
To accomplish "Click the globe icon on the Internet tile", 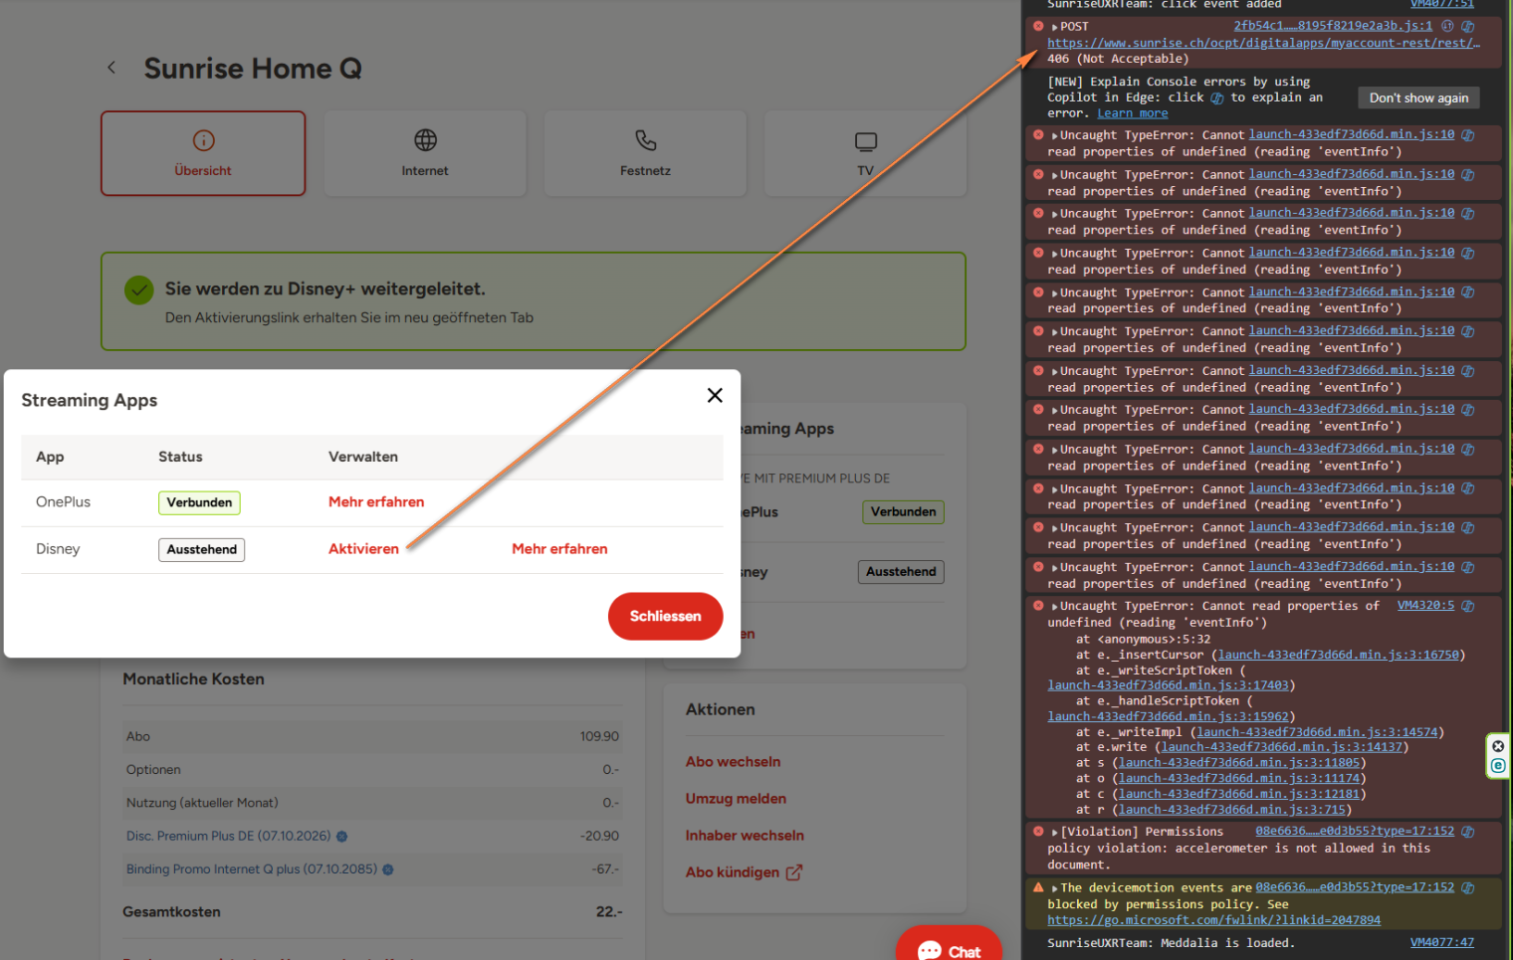I will click(425, 140).
